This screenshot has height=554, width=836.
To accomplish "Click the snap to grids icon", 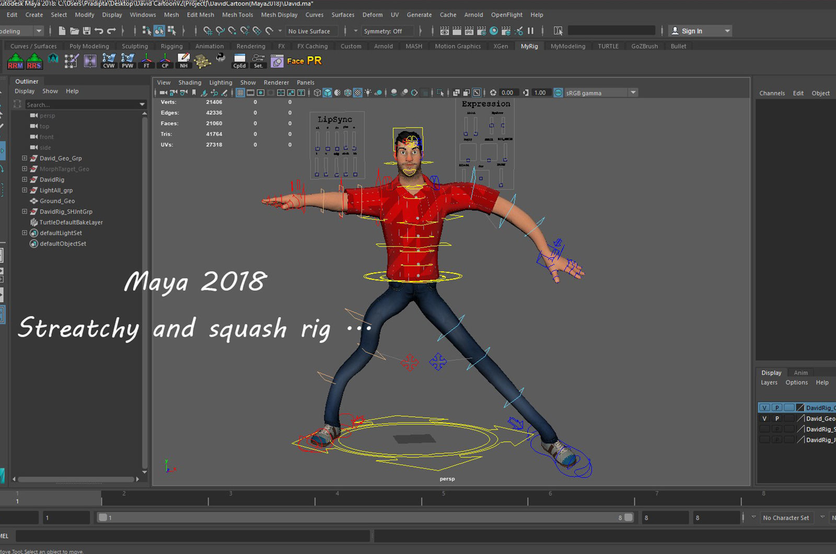I will point(207,31).
